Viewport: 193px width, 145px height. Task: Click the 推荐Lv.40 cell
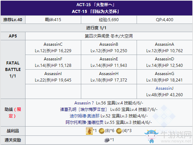click(x=13, y=20)
